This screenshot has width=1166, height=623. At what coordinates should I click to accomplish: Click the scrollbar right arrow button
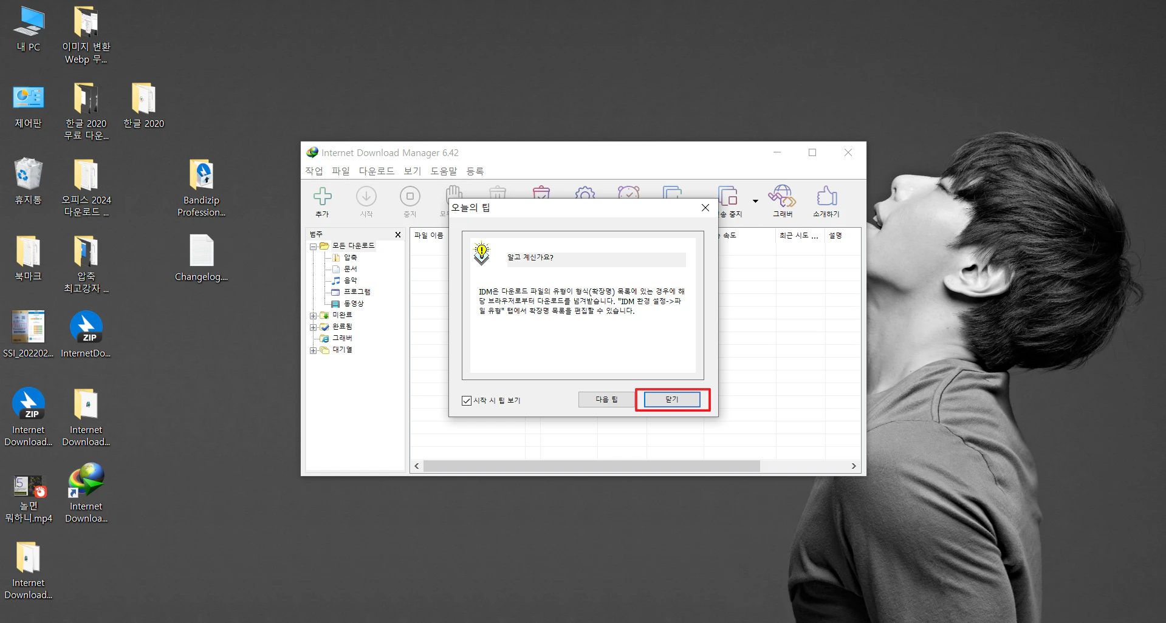pyautogui.click(x=854, y=466)
